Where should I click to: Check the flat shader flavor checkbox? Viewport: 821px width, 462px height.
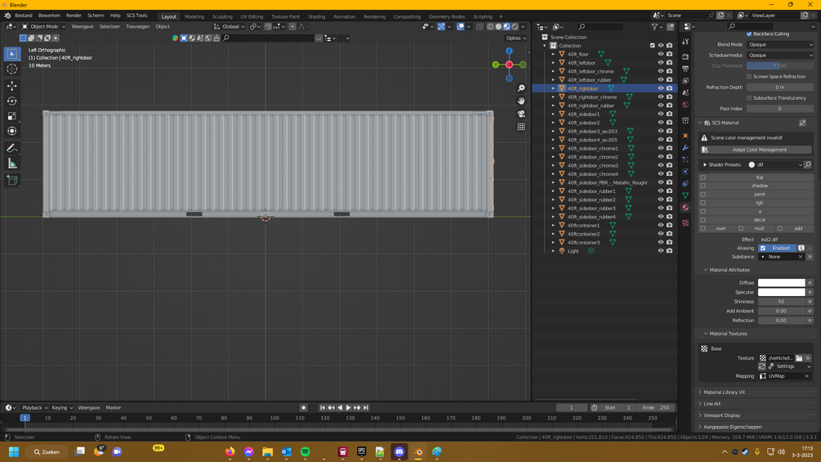coord(703,177)
